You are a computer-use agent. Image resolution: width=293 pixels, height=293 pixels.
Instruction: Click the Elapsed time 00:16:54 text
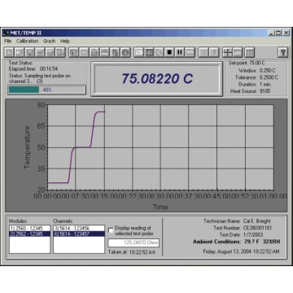(x=33, y=69)
